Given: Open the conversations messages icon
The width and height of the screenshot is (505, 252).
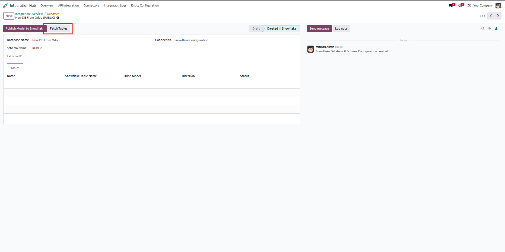Looking at the screenshot, I should tap(451, 5).
